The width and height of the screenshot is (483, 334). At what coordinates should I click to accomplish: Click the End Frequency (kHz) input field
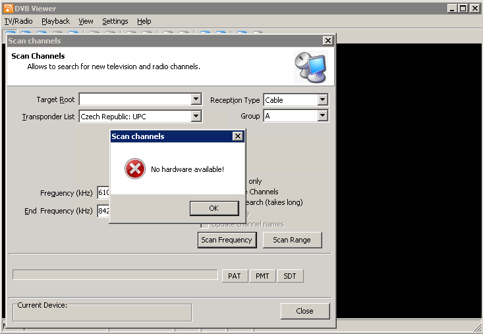click(x=103, y=211)
